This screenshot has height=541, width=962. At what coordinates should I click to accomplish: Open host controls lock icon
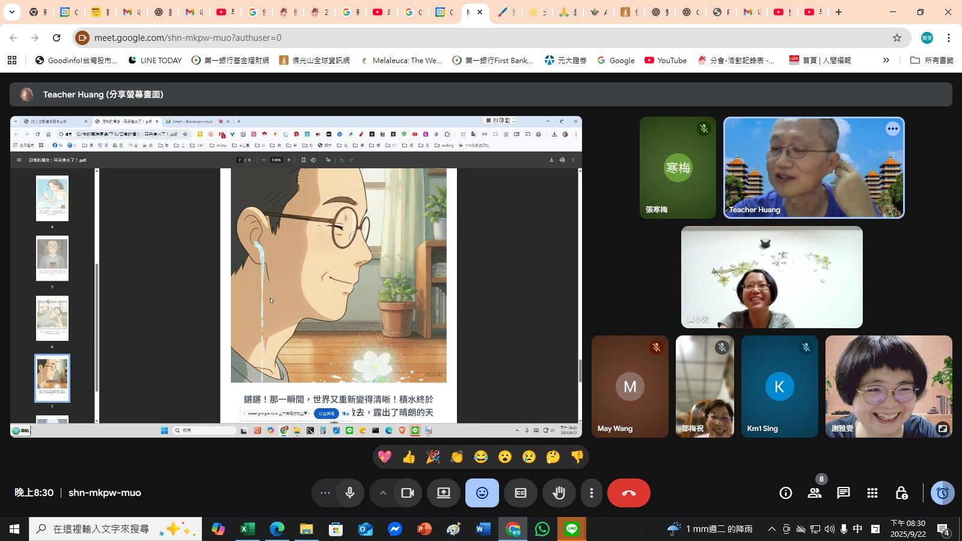click(901, 493)
